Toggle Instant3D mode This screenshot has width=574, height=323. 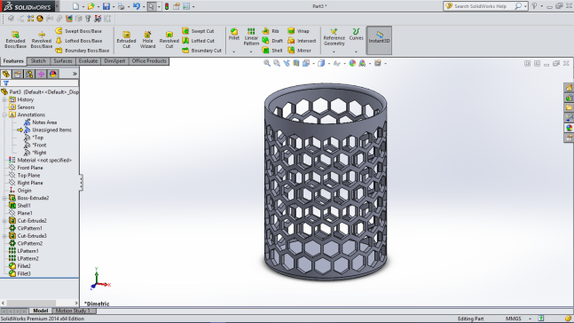click(379, 40)
